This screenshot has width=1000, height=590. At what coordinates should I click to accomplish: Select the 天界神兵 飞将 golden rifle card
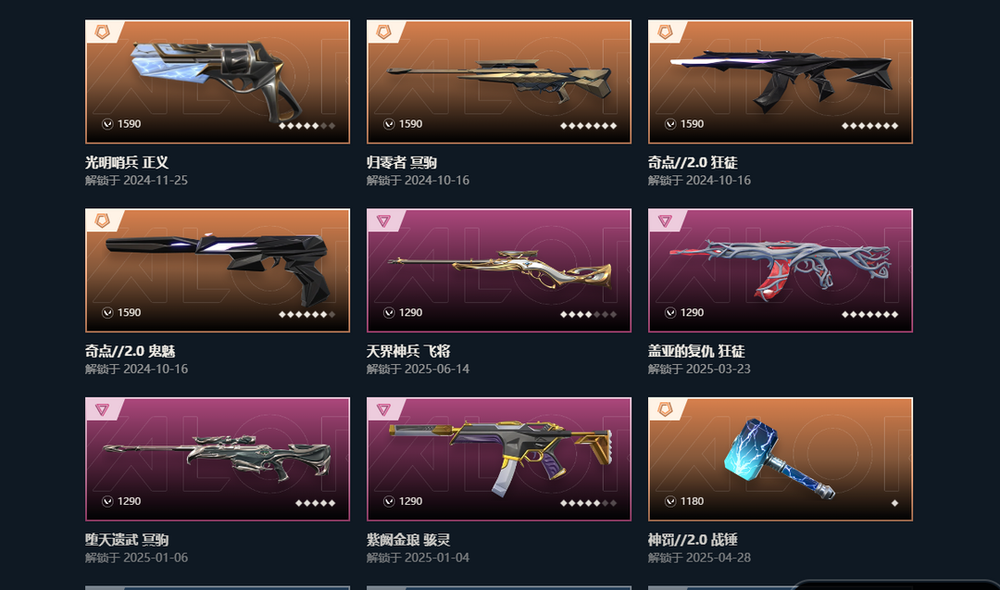(x=499, y=270)
